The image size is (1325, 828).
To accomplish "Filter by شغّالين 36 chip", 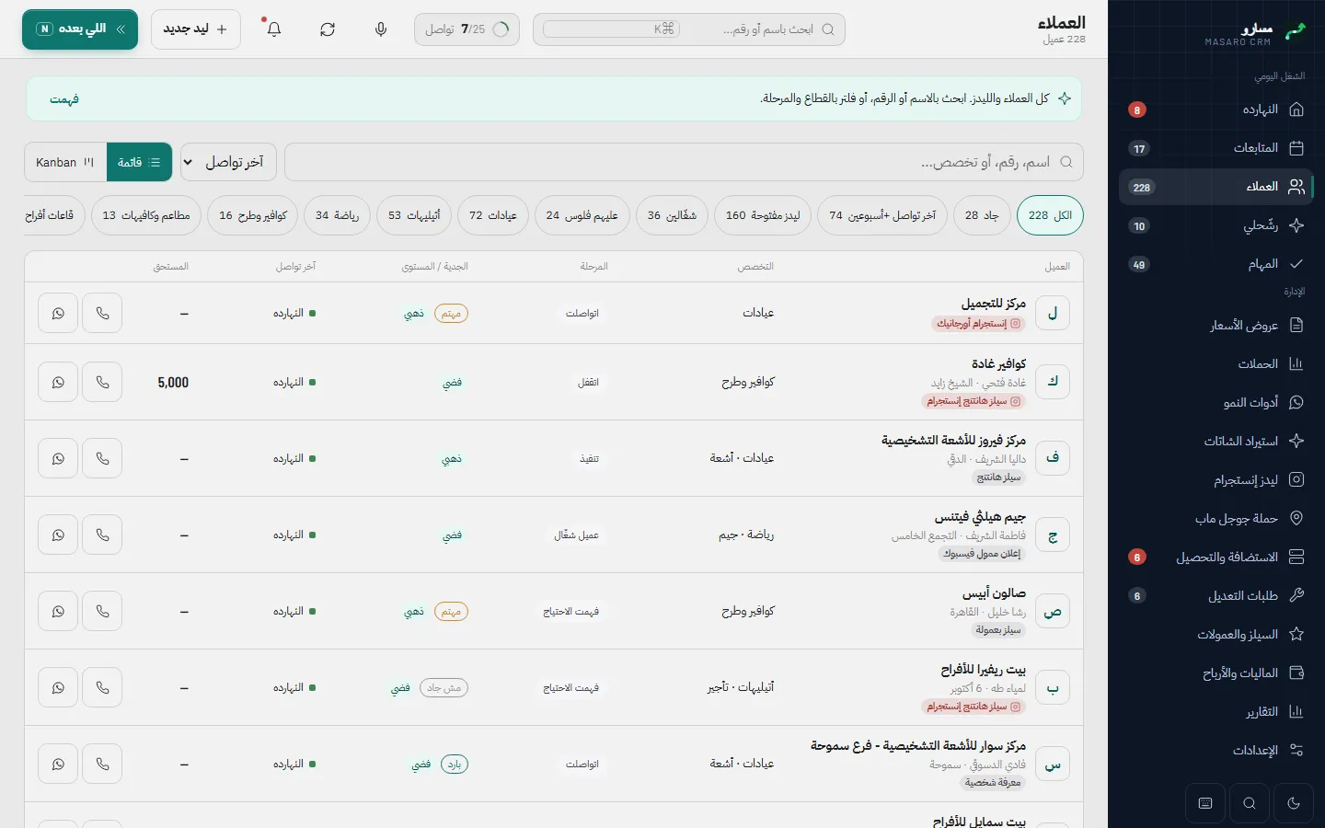I will point(672,215).
